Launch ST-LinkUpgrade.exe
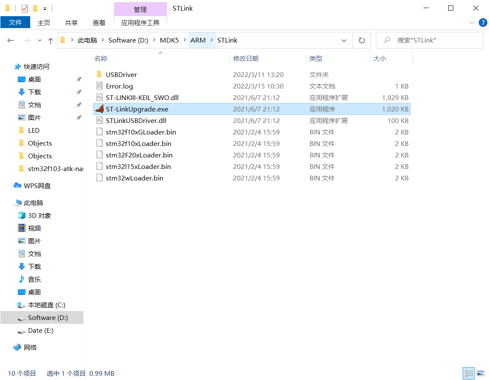Screen dimensions: 489x380 point(137,109)
